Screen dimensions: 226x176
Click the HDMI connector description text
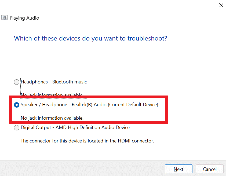click(x=87, y=141)
